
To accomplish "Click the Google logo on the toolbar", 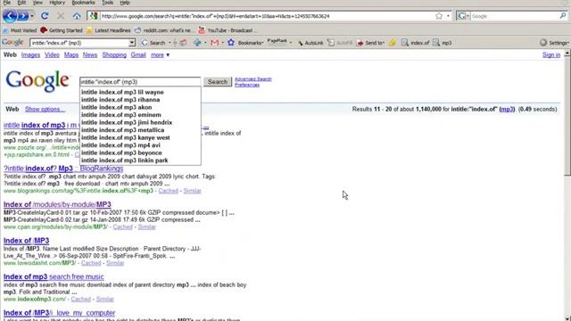I will point(12,43).
